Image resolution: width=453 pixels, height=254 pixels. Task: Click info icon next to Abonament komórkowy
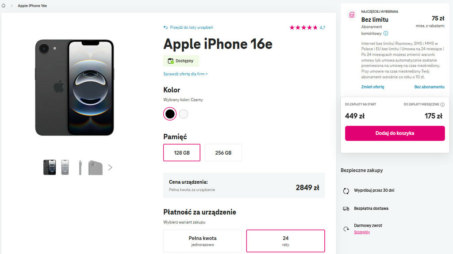386,33
